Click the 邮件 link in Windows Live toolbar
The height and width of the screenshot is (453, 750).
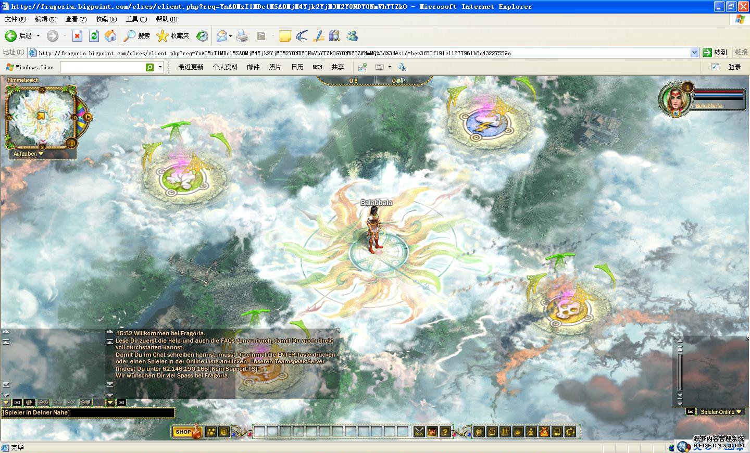coord(253,67)
